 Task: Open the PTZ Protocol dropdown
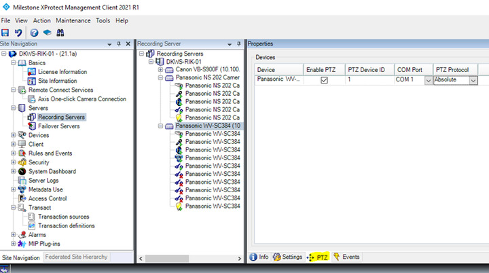pos(473,80)
